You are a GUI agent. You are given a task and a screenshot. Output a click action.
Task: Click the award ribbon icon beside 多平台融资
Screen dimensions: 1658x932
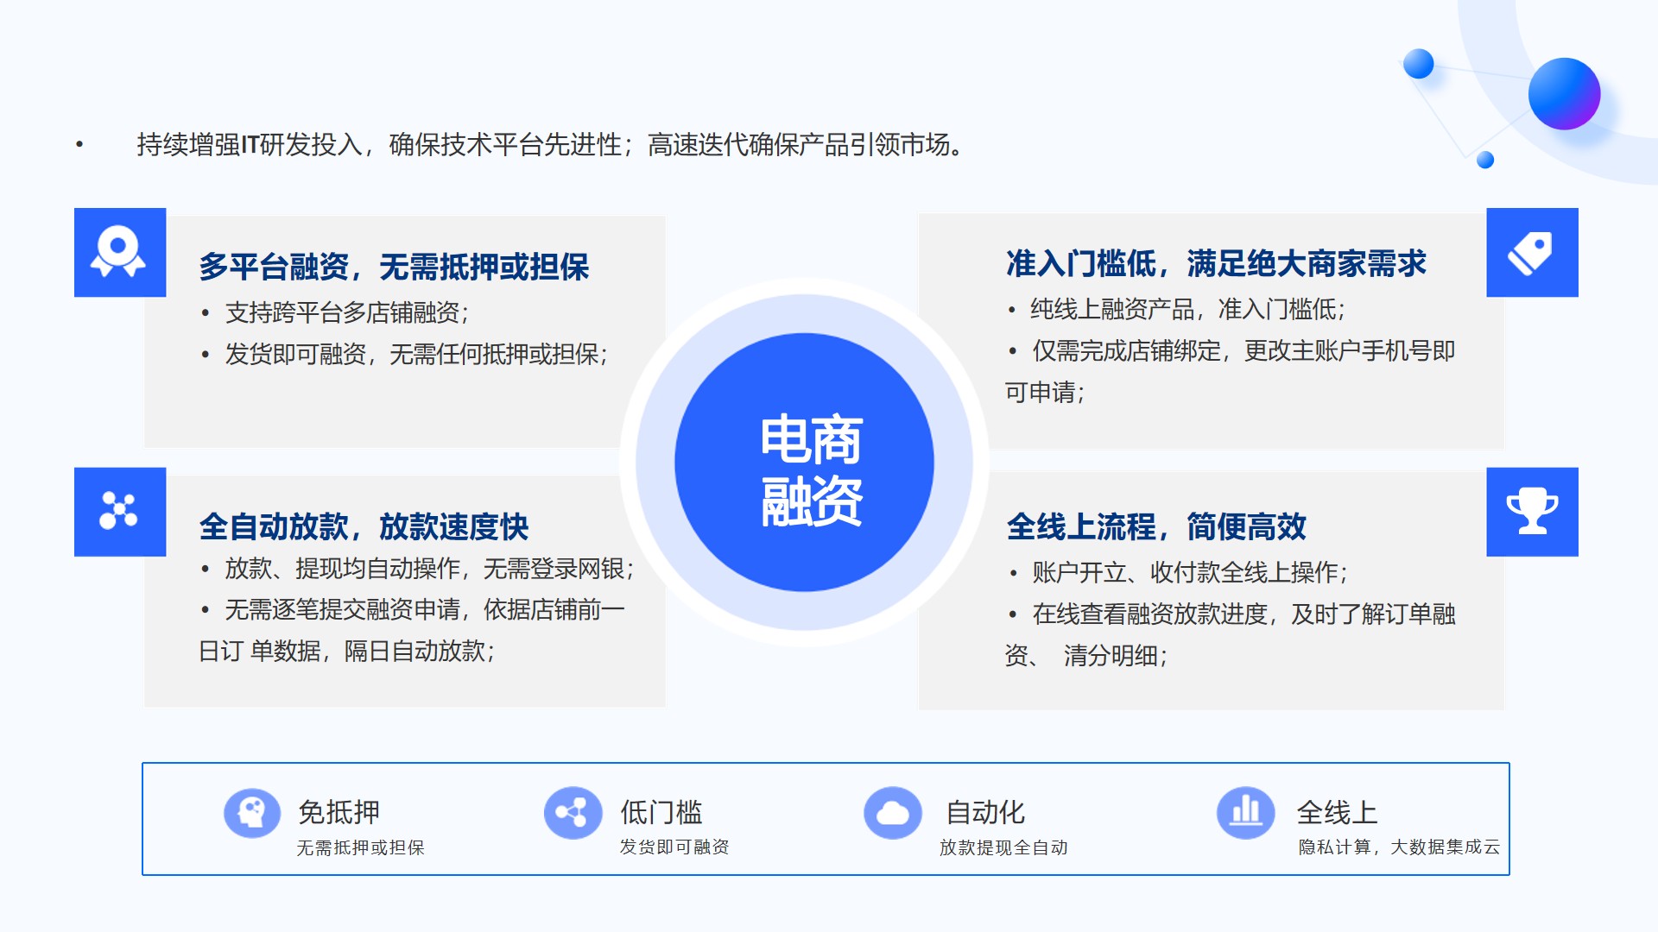coord(119,252)
